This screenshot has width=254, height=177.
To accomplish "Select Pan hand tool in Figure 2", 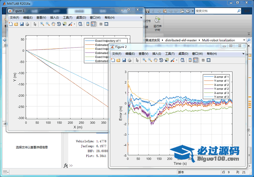I will (156, 60).
